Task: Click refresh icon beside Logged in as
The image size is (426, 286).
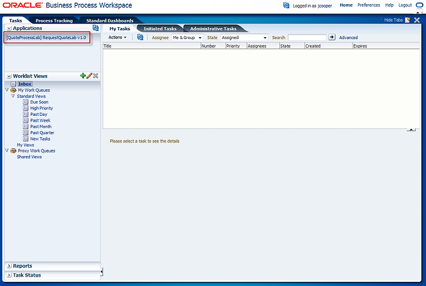Action: click(x=286, y=5)
